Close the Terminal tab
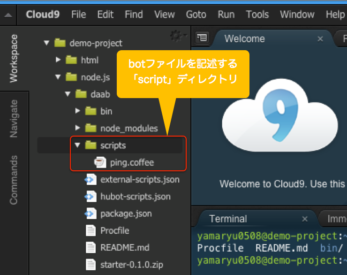This screenshot has width=347, height=275. [x=305, y=219]
